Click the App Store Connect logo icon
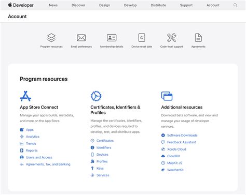The width and height of the screenshot is (246, 195). [x=25, y=96]
